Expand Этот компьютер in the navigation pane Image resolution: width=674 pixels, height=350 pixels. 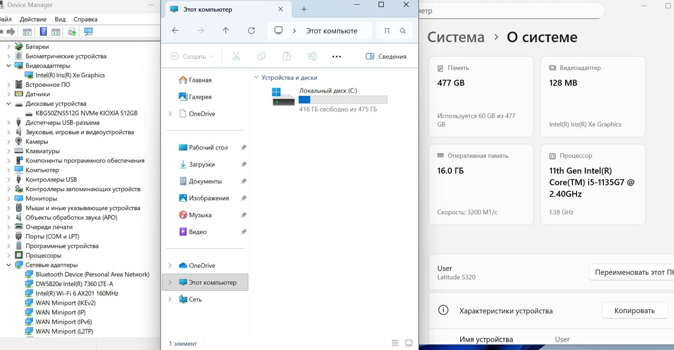pos(170,282)
